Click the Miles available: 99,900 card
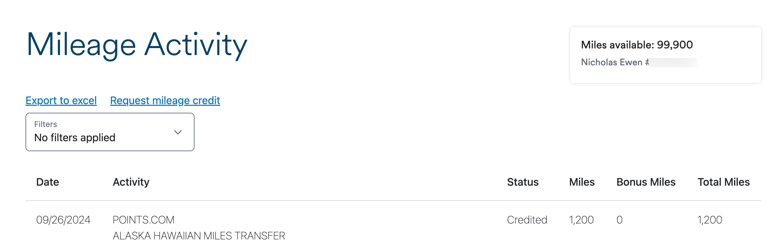Viewport: 784px width, 252px height. 665,55
